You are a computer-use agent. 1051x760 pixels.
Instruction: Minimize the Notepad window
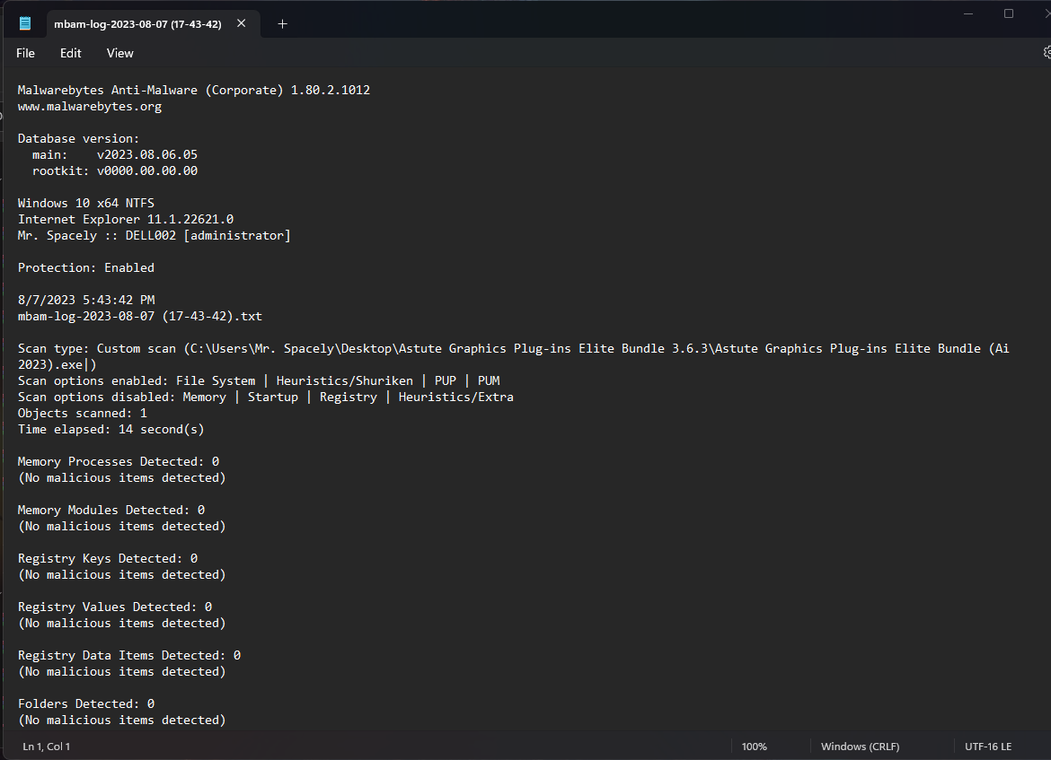(967, 13)
